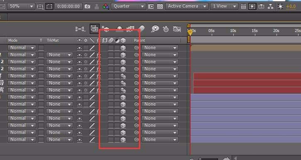Toggle pixel aspect ratio correction icon

pyautogui.click(x=243, y=6)
